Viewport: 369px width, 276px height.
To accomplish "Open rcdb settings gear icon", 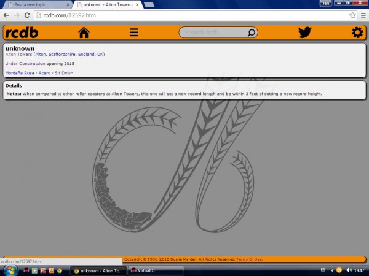I will click(x=357, y=33).
